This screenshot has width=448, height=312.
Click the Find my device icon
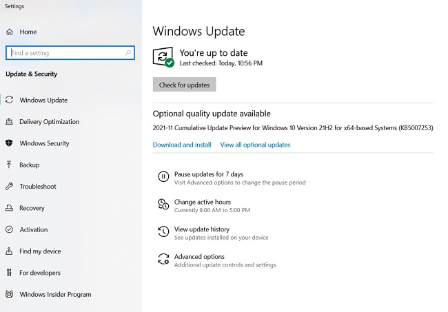[9, 251]
